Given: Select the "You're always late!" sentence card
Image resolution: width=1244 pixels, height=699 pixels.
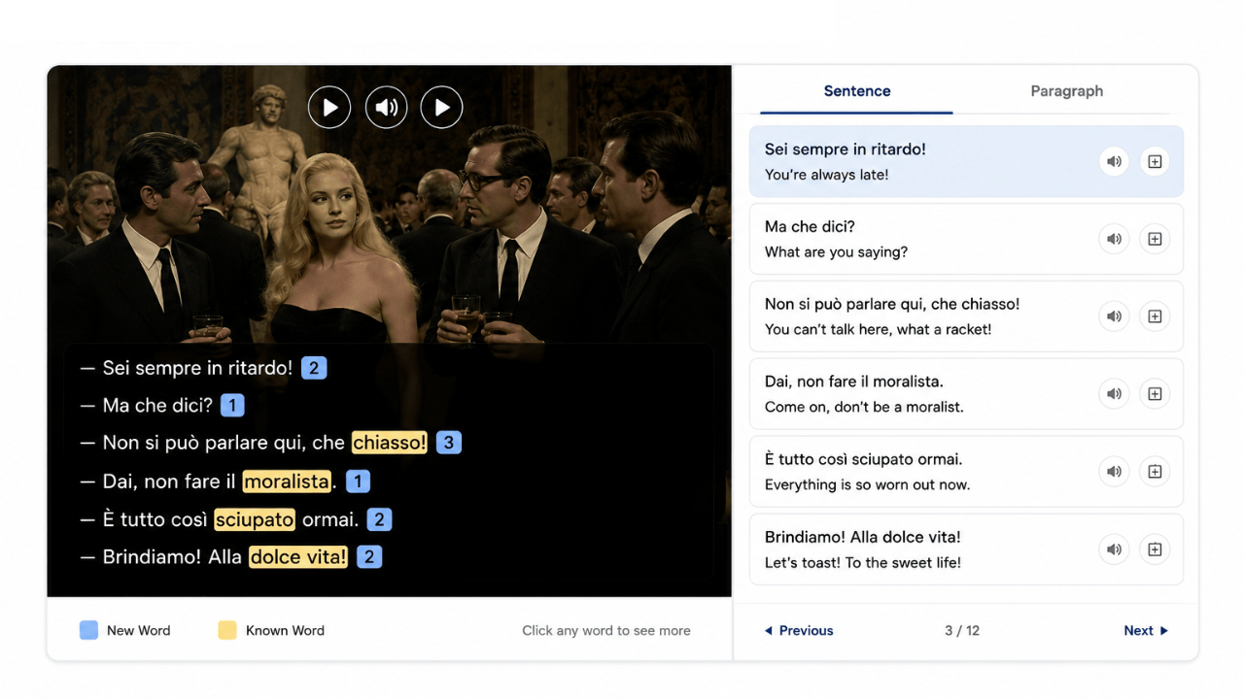Looking at the screenshot, I should click(x=966, y=161).
